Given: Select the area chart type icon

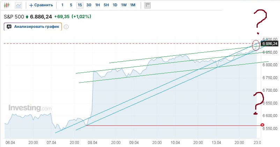Looking at the screenshot, I should [18, 5].
